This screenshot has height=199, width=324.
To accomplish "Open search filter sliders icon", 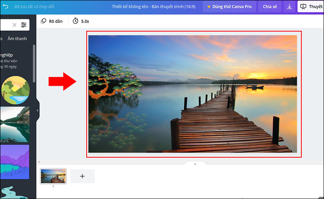I will tap(24, 25).
